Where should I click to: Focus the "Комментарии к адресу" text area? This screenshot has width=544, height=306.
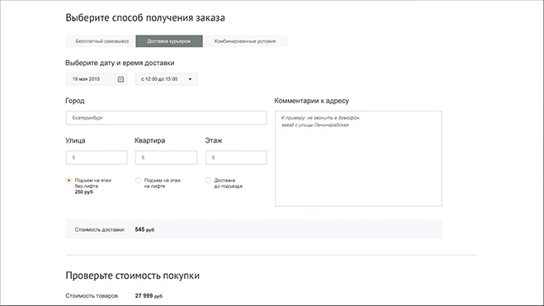(358, 158)
